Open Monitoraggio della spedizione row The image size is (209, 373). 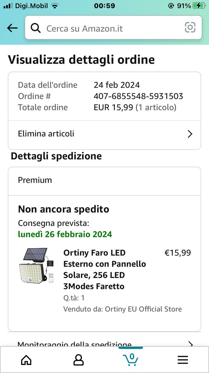click(x=87, y=344)
